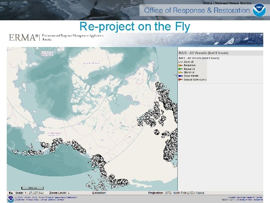The height and width of the screenshot is (203, 270).
Task: Click the green Research vessel legend icon
Action: (x=180, y=69)
